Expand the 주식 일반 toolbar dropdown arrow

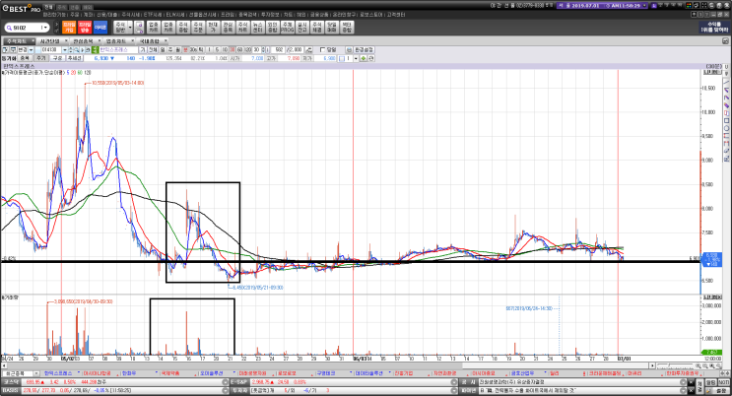pyautogui.click(x=130, y=27)
